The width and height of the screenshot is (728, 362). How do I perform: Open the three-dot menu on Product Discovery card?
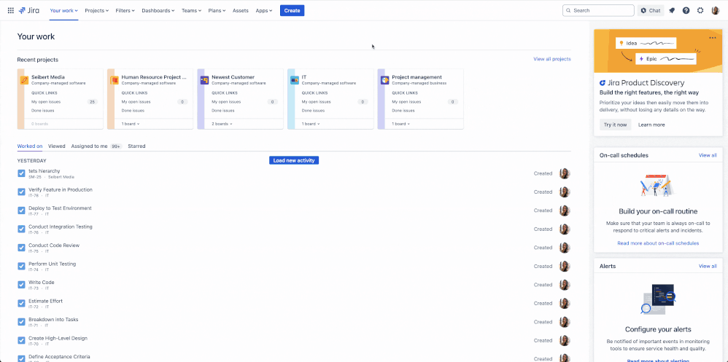click(712, 38)
